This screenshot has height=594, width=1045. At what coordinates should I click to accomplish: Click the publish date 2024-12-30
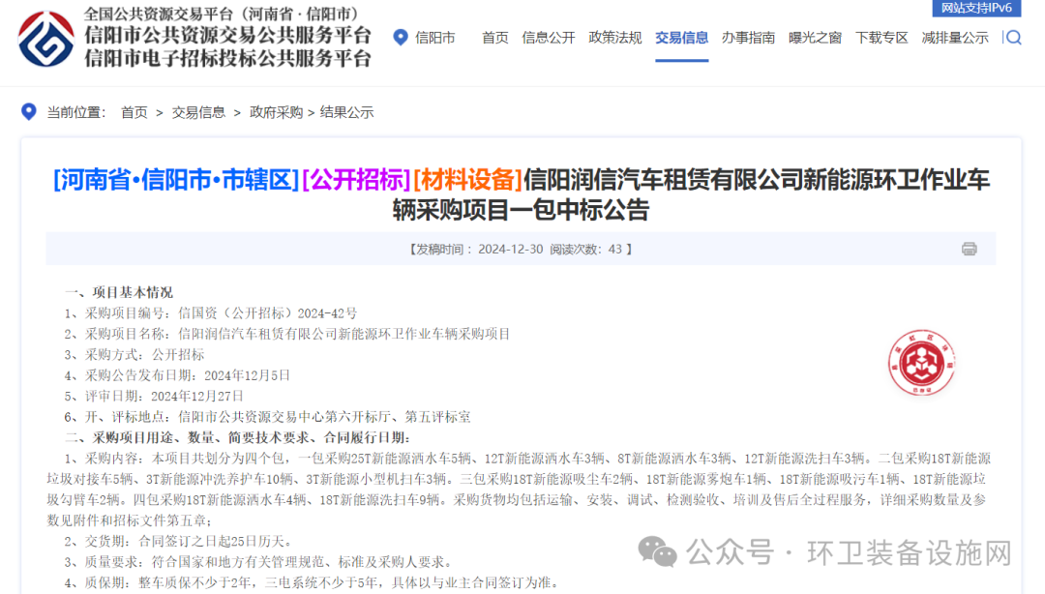point(511,250)
